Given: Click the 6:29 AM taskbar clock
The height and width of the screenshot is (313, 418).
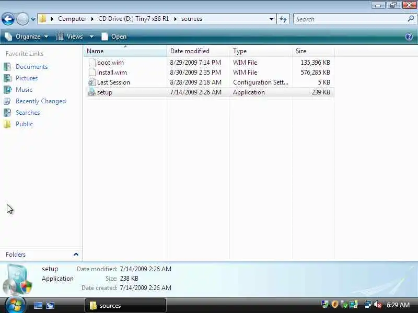Looking at the screenshot, I should pos(398,305).
